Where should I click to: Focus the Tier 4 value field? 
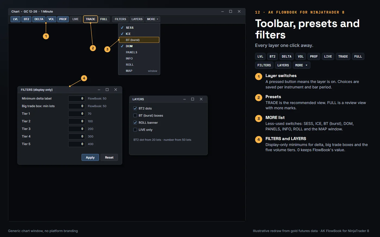pos(77,137)
